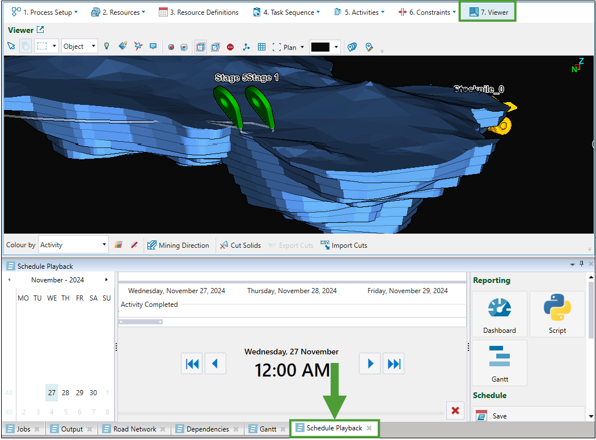Close the Schedule Playback tab
The image size is (596, 440).
coord(369,428)
